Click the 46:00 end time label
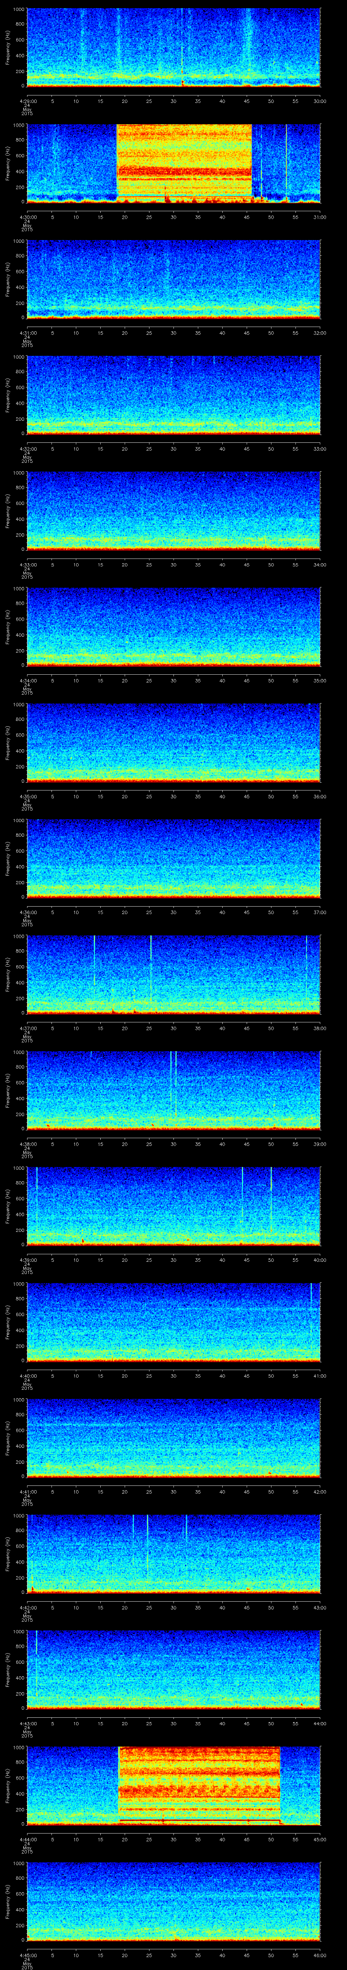Viewport: 347px width, 1970px height. click(x=320, y=1955)
